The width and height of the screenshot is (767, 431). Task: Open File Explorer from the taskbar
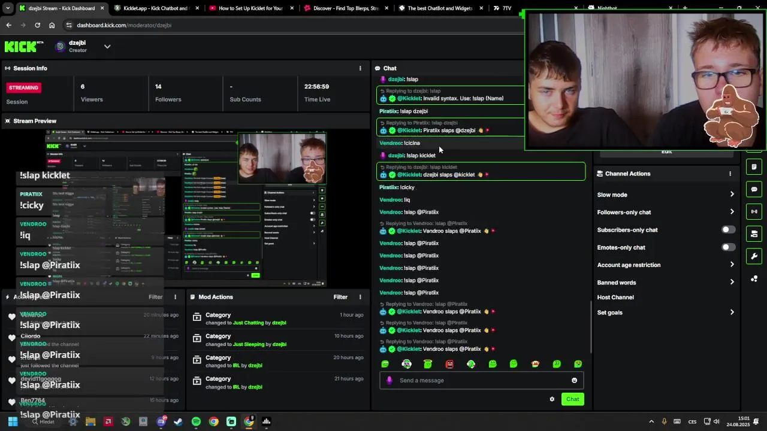[90, 421]
